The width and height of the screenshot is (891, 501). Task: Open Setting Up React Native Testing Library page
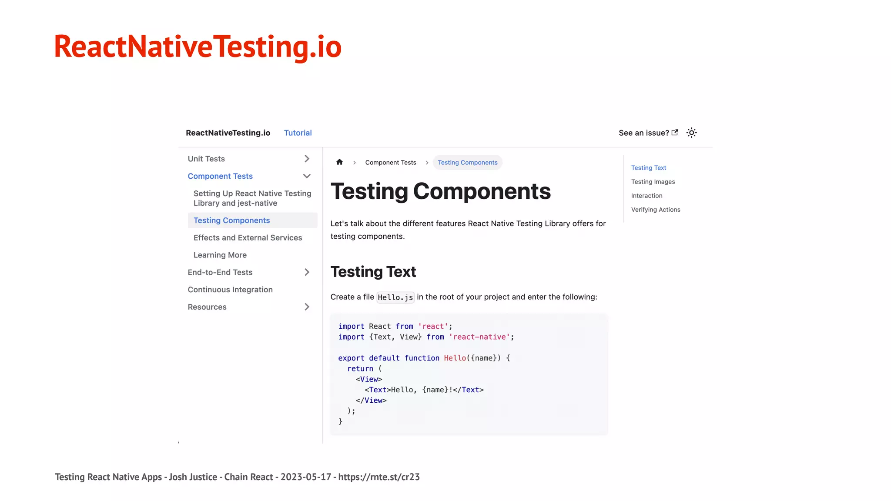[252, 198]
